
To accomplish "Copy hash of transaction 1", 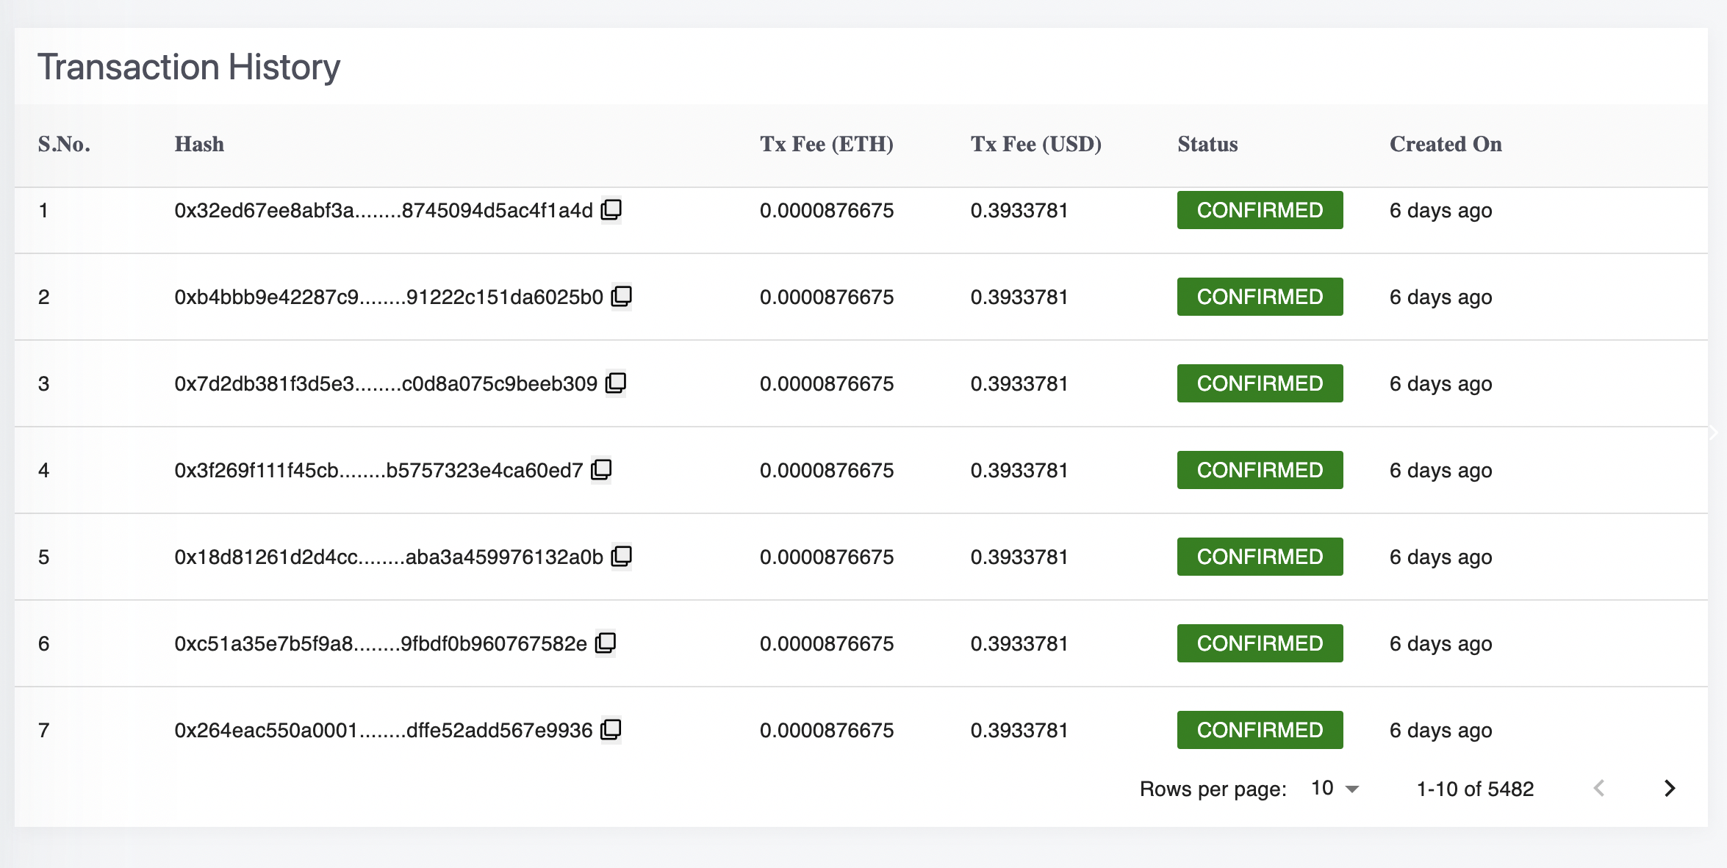I will (611, 210).
